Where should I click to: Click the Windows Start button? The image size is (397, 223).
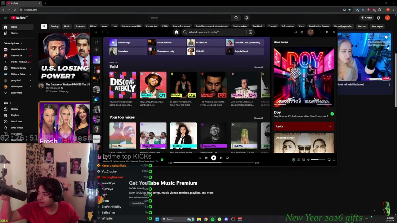tap(157, 219)
